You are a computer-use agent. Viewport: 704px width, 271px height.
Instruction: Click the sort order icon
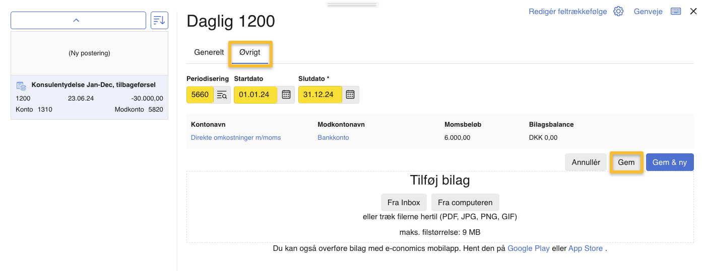pos(159,20)
